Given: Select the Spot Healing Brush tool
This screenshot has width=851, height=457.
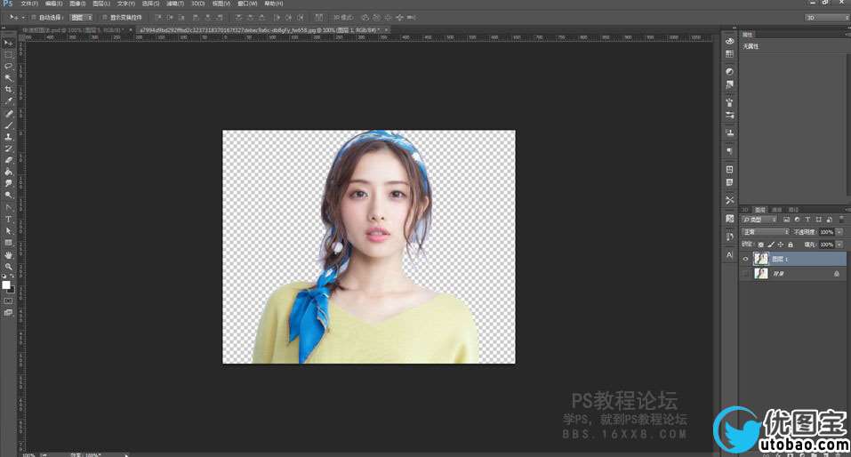Looking at the screenshot, I should [8, 114].
